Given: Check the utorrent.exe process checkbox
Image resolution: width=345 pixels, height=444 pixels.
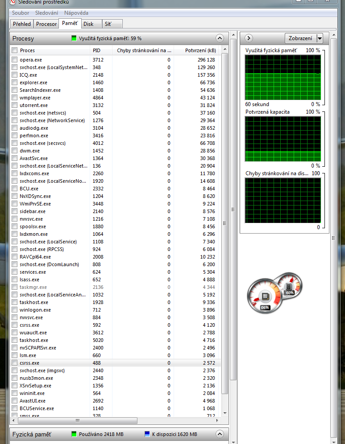Looking at the screenshot, I should 14,105.
